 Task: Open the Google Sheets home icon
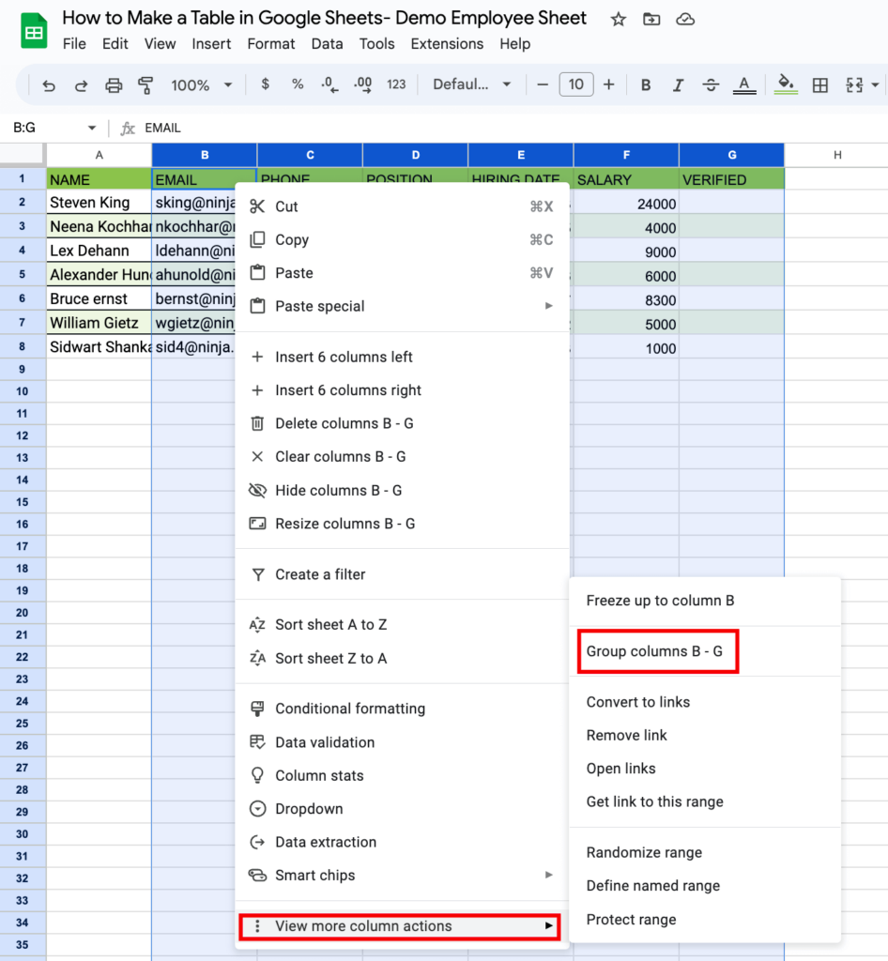coord(34,30)
